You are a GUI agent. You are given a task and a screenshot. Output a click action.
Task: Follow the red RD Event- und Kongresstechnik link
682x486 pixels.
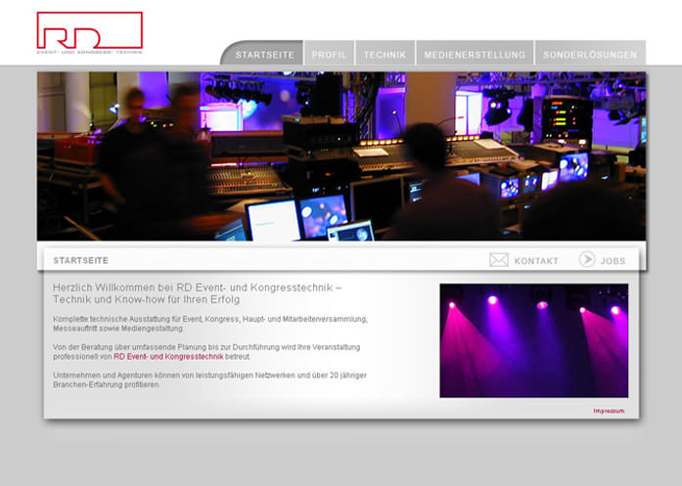(168, 357)
